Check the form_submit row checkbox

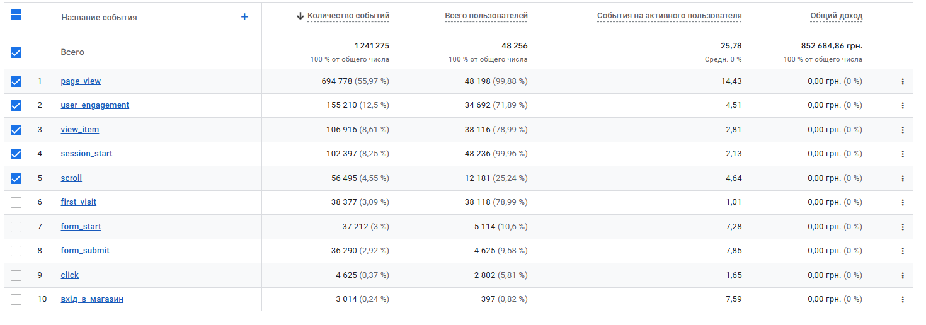(x=16, y=251)
